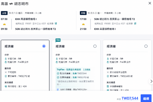Click the meal icon beside outbound flight VN581
The width and height of the screenshot is (153, 102).
pyautogui.click(x=56, y=23)
